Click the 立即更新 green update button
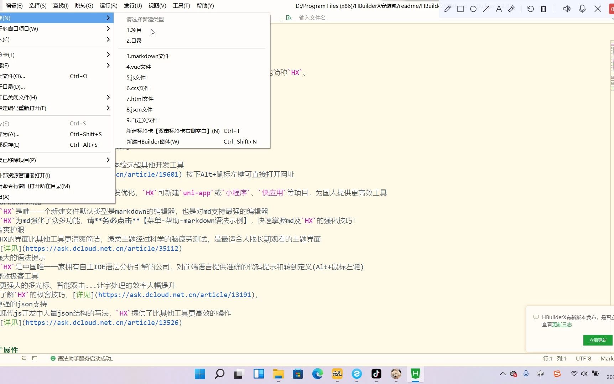Screen dimensions: 614x384 tap(598, 340)
